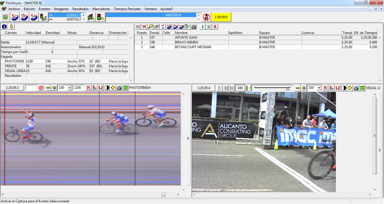Click the red circle-slash icon in PHOTOFINISH toolbar

[x=41, y=88]
